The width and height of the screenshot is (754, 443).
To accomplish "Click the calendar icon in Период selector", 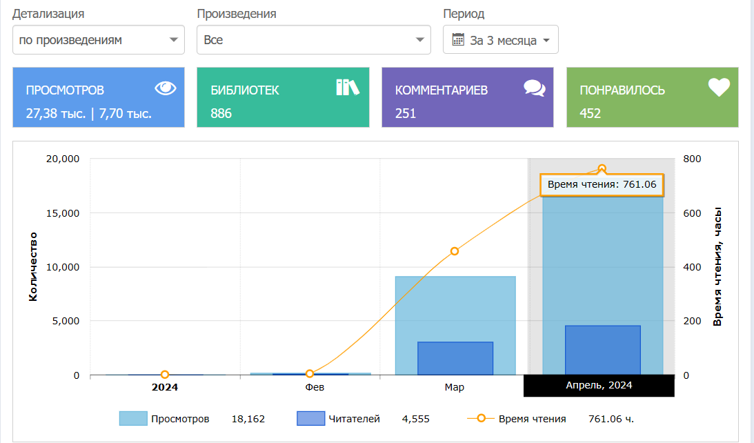I will pos(458,39).
